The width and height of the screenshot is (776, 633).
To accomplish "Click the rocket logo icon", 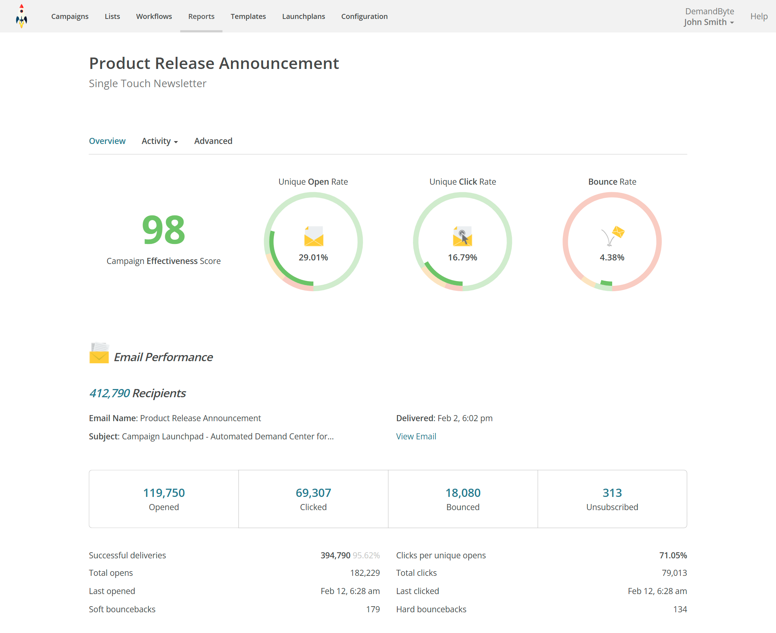I will click(21, 16).
